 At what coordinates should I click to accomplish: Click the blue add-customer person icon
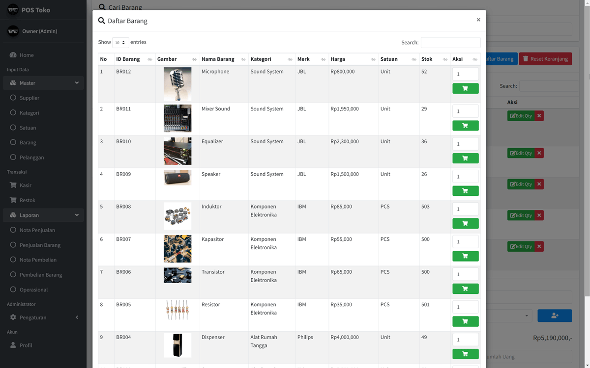tap(555, 315)
